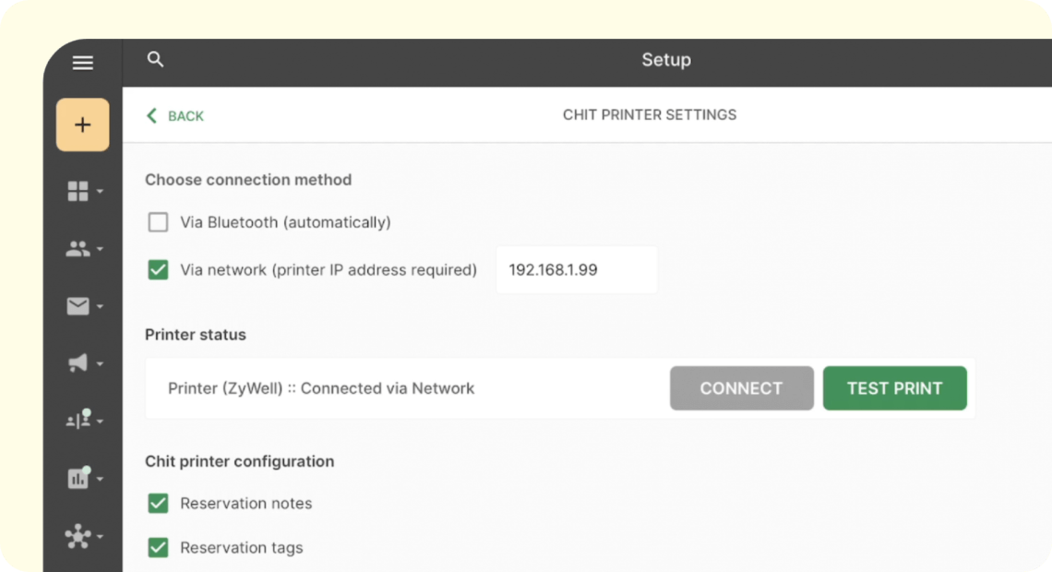Click the yellow plus button to add new
The image size is (1052, 572).
(82, 124)
